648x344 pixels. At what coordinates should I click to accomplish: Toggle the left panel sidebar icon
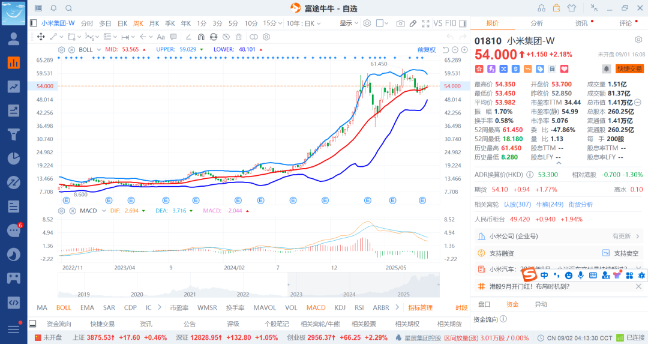[34, 23]
